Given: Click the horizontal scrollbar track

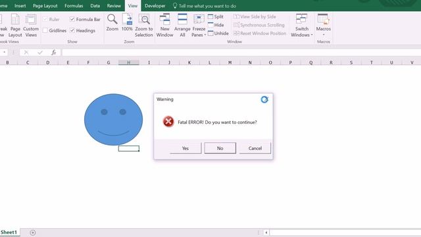Looking at the screenshot, I should pos(345,232).
